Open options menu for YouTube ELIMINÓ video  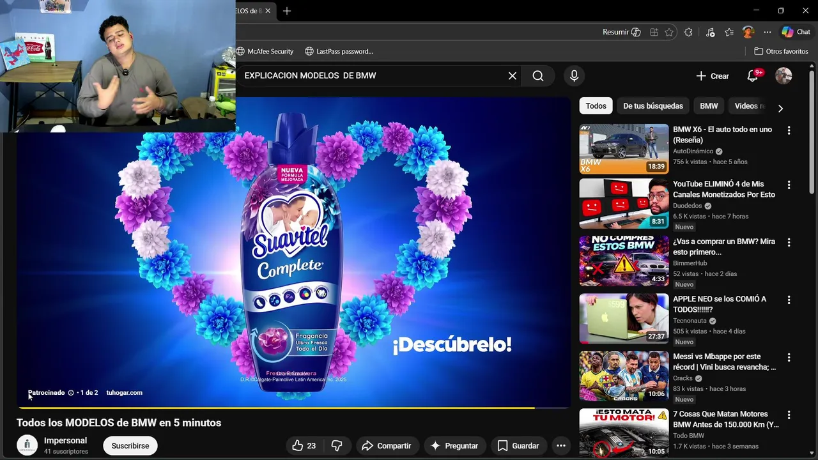tap(789, 185)
